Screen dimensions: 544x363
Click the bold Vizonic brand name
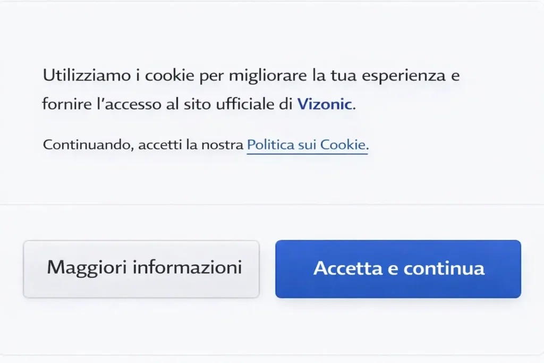pos(325,104)
